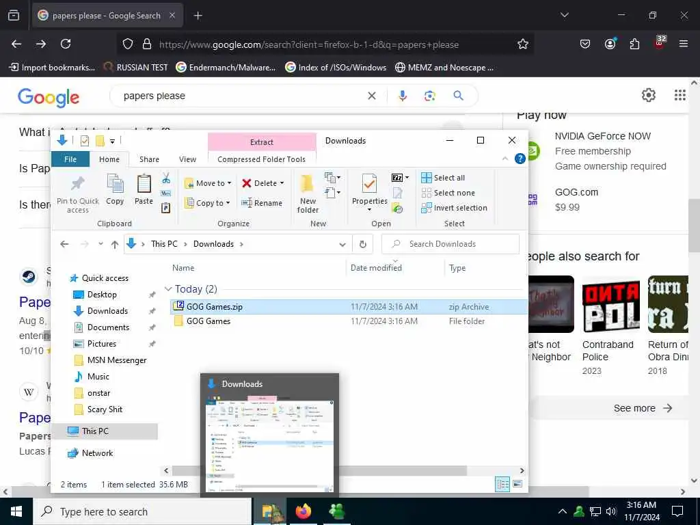Viewport: 700px width, 525px height.
Task: Go up one folder level arrow
Action: (x=115, y=244)
